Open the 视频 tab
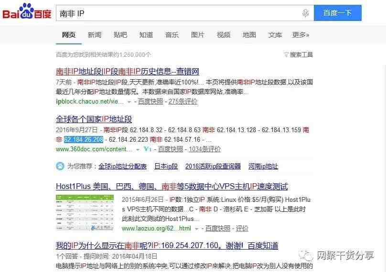Image resolution: width=386 pixels, height=272 pixels. 224,35
